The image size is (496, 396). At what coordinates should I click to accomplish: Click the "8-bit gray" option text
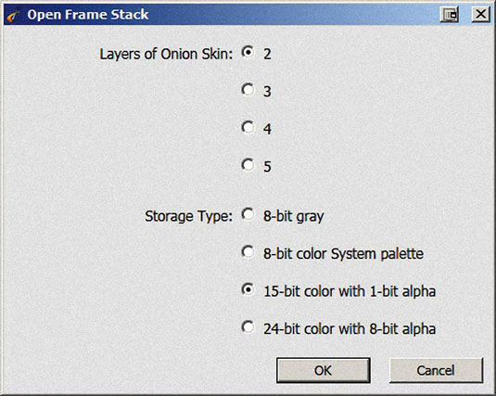[x=294, y=217]
